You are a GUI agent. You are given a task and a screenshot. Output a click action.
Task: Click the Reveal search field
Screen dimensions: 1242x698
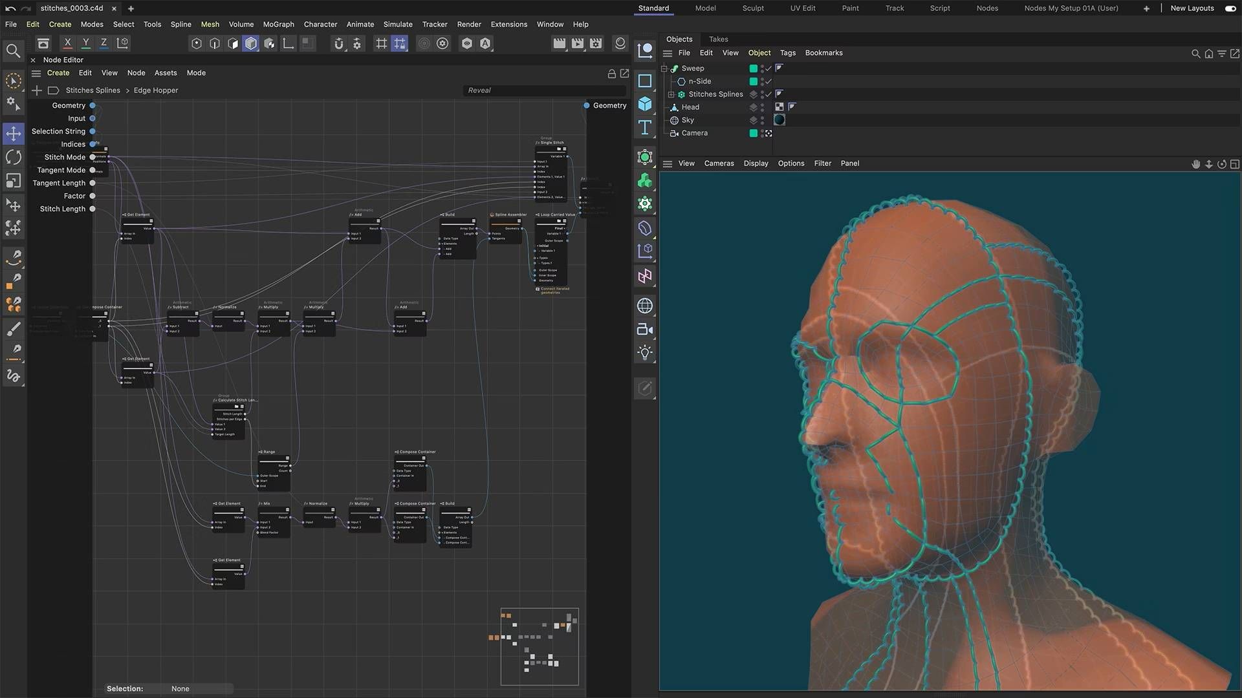pyautogui.click(x=543, y=90)
